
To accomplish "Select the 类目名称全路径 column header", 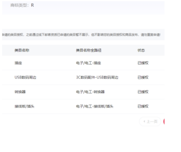I will (x=89, y=50).
